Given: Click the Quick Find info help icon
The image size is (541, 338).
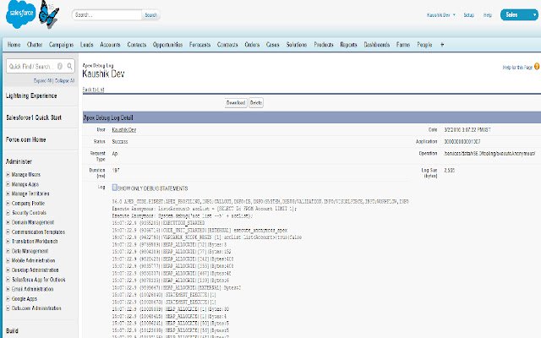Looking at the screenshot, I should pos(60,66).
